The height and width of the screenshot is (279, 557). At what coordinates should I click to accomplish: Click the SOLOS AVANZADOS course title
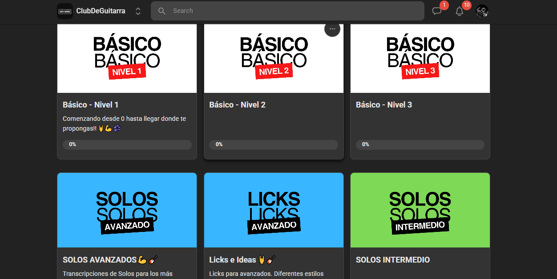pos(110,260)
